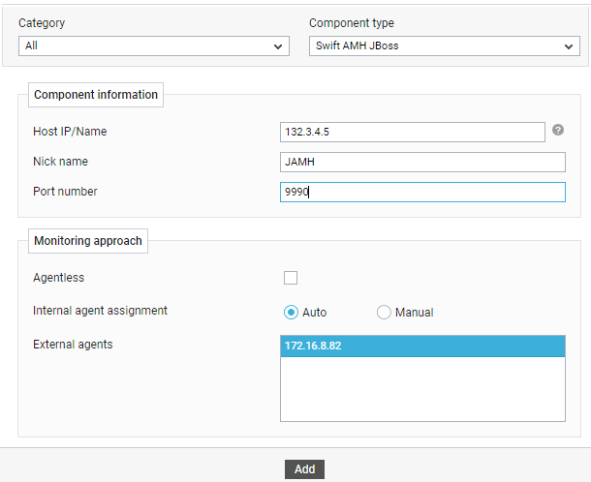Viewport: 591px width, 482px height.
Task: Open the Category dropdown arrow
Action: point(278,46)
